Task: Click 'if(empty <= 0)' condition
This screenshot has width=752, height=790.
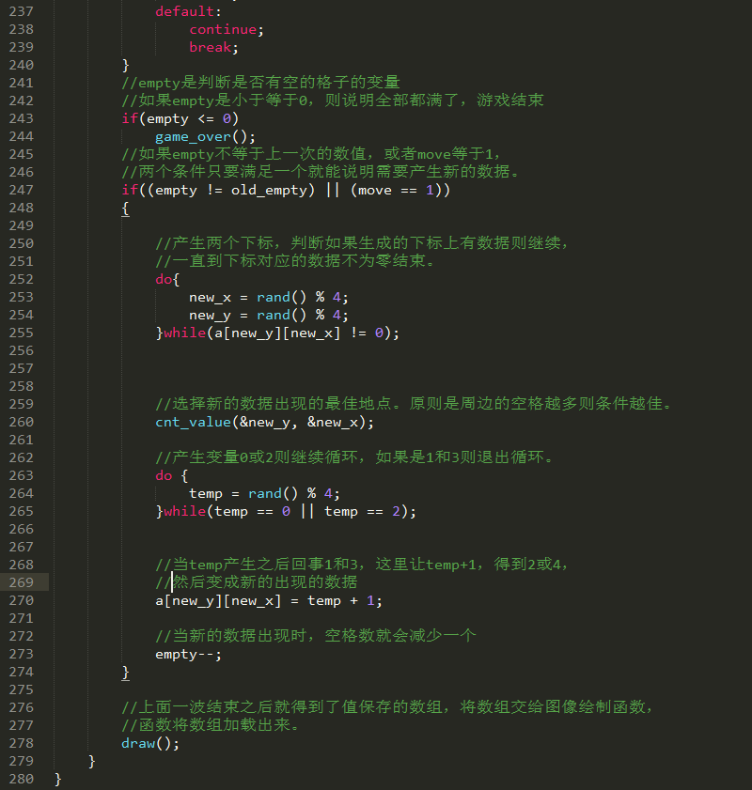Action: [180, 119]
